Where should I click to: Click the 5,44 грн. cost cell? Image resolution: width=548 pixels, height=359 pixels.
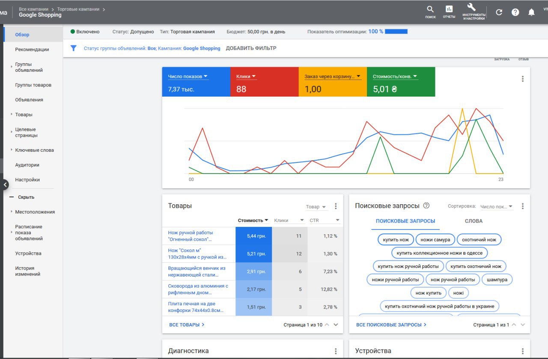(254, 236)
